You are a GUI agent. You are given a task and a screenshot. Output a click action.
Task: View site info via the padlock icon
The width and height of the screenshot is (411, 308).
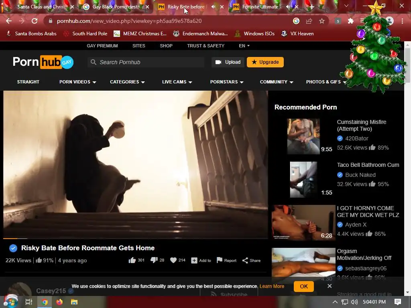pos(51,21)
